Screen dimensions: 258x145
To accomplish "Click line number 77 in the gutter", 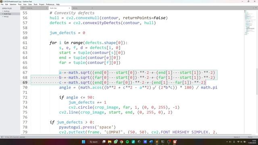I will point(25,122).
